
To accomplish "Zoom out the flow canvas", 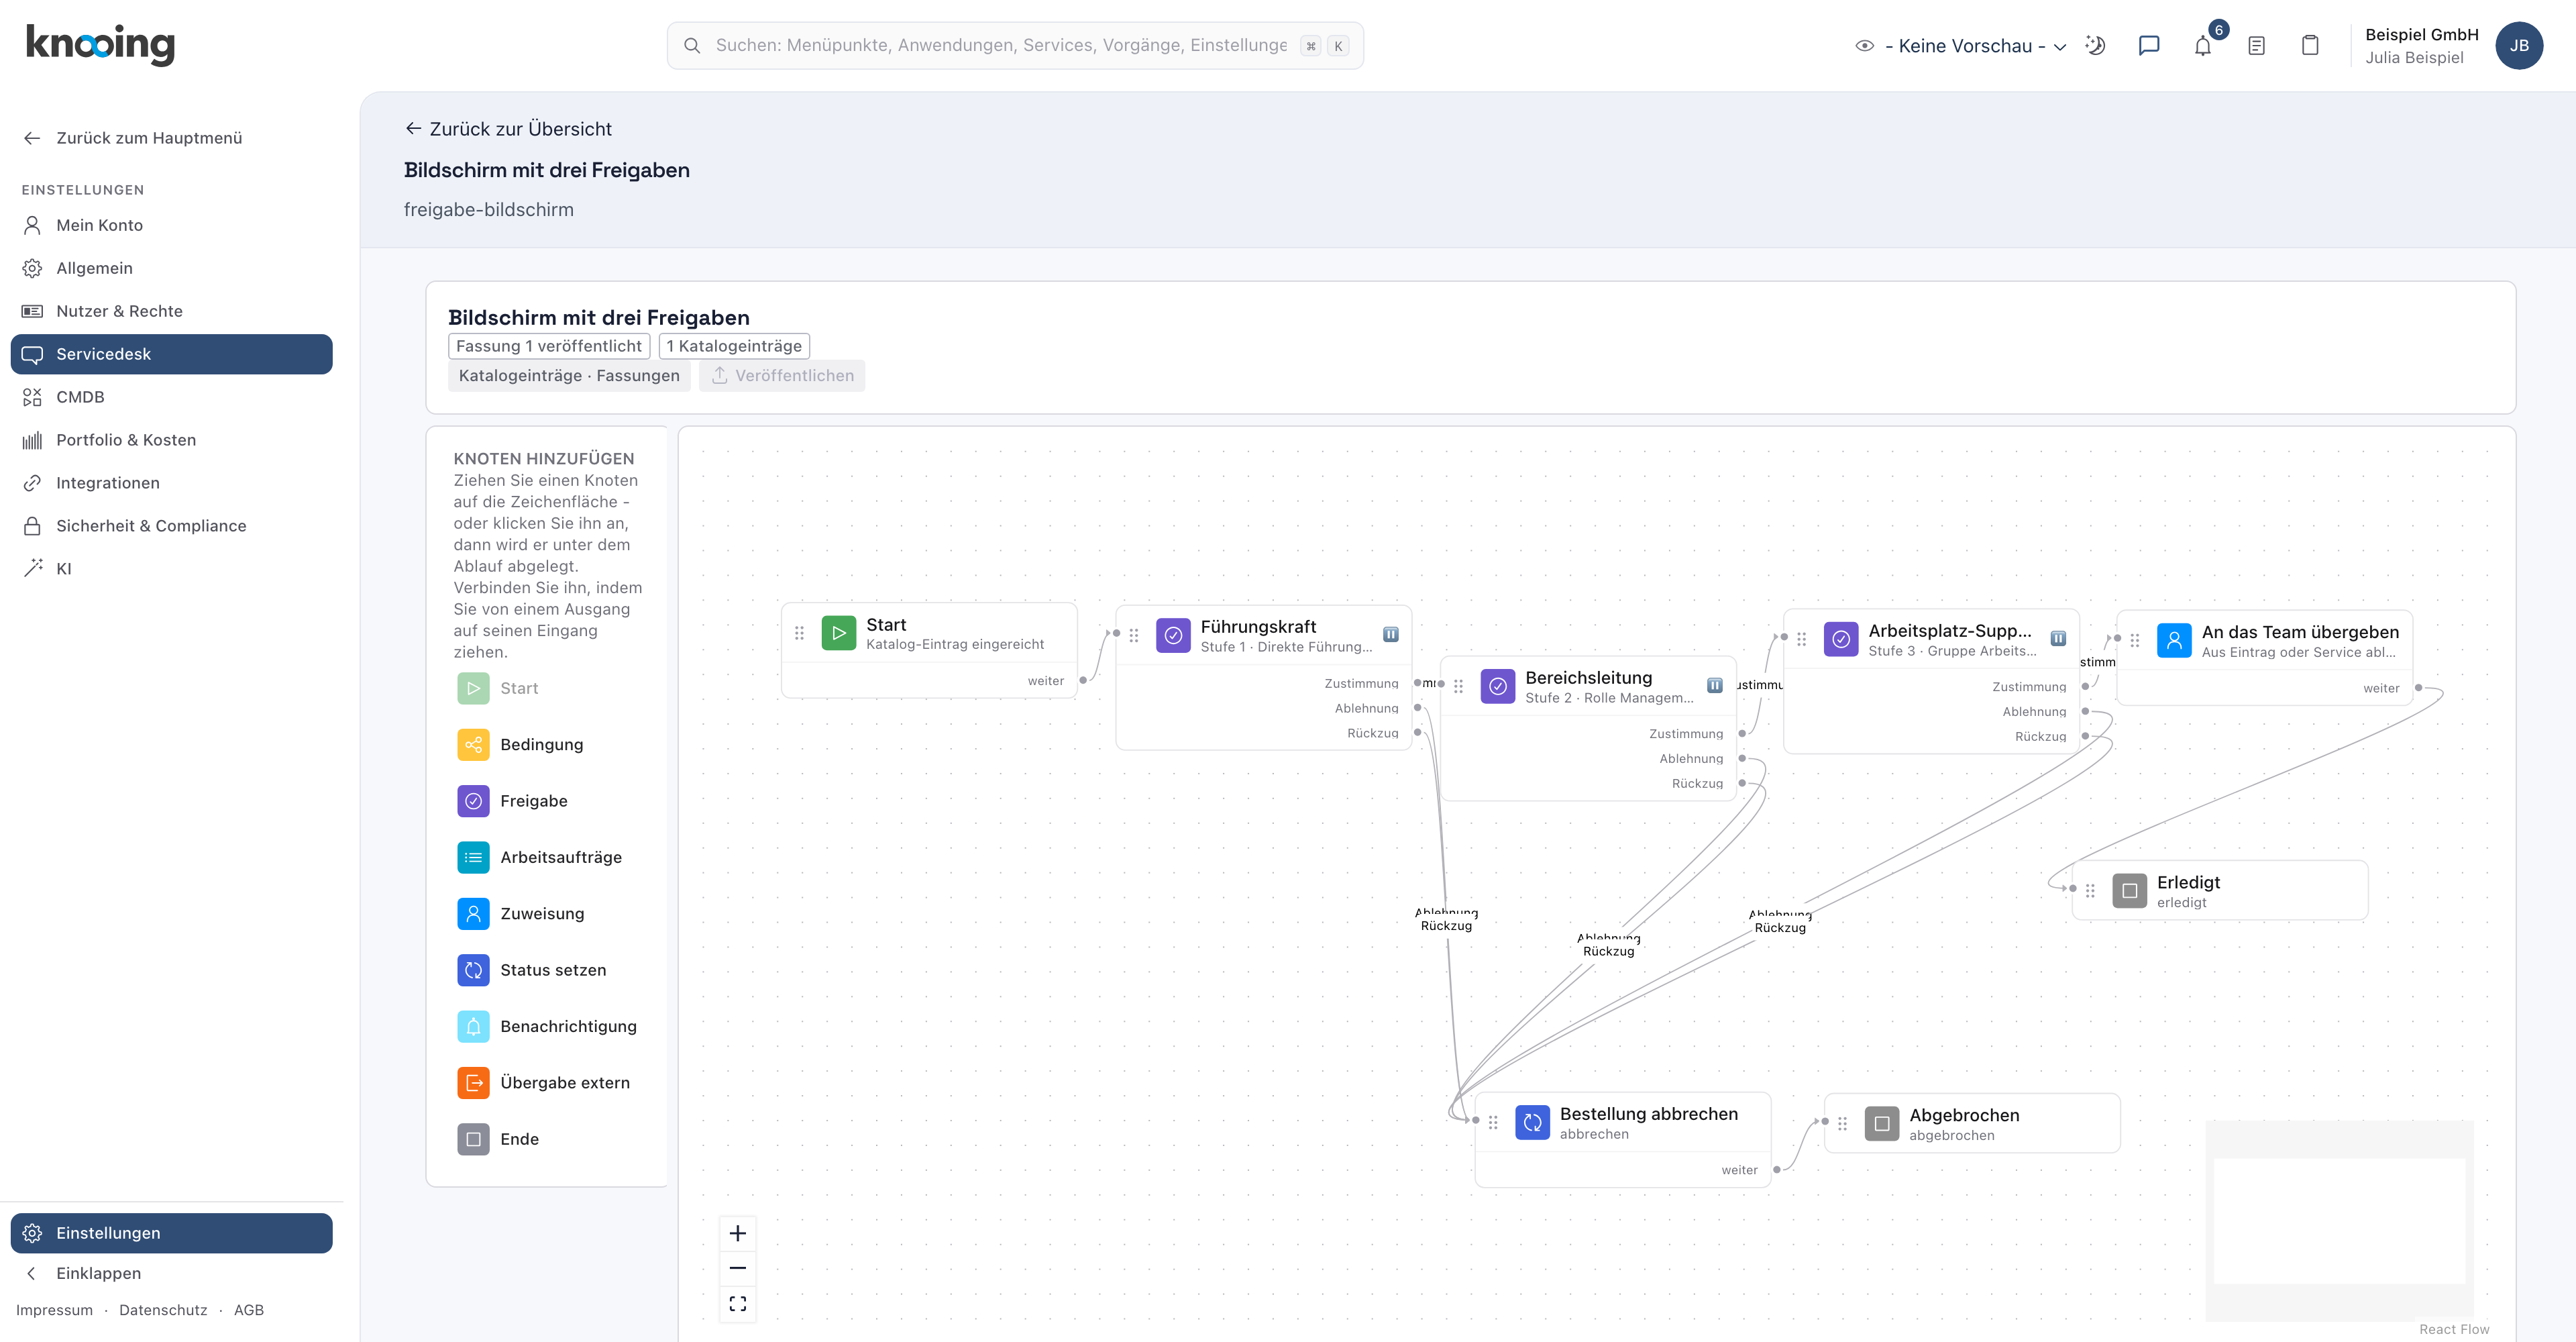I will click(738, 1268).
